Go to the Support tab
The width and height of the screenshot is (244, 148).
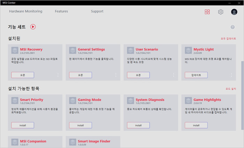click(x=97, y=11)
